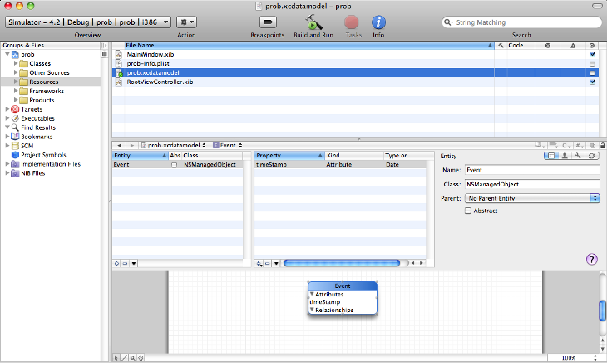Select MainWindow.xib in the file list
607x363 pixels.
tap(151, 55)
